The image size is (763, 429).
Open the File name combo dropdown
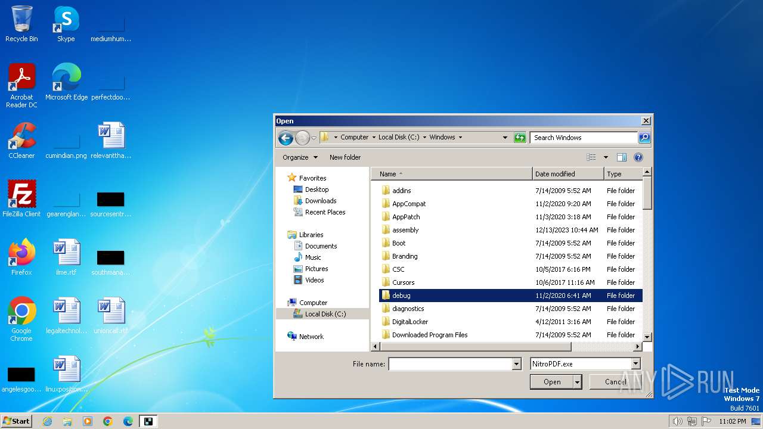point(517,364)
